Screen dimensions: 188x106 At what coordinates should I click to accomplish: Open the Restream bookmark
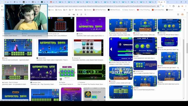[169, 10]
